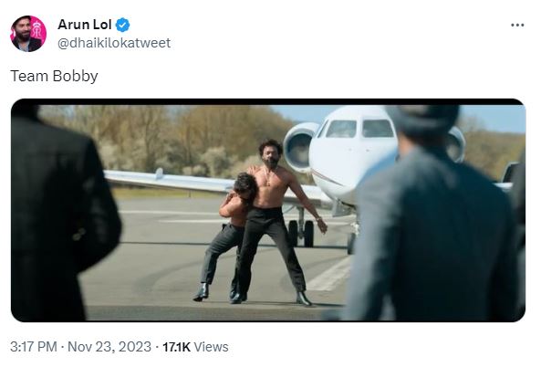Screen dimensions: 541x367
Task: Click the Nov 23, 2023 date
Action: coord(109,347)
